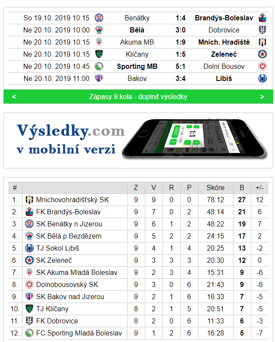Click the Klíčany green shield crest in matches
275x342 pixels.
pos(99,54)
